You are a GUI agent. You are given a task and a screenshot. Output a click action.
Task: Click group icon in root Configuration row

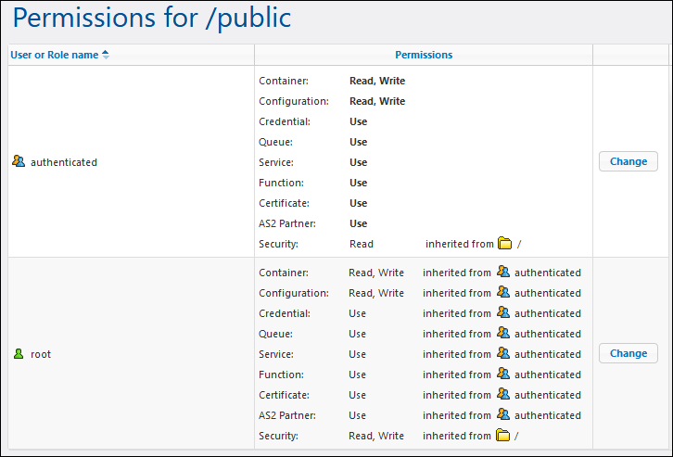(x=503, y=293)
